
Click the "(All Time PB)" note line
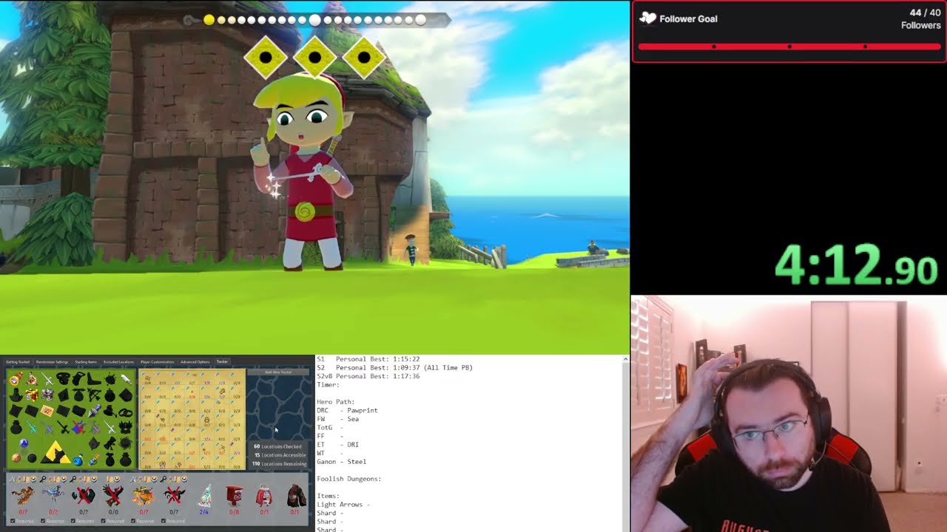coord(448,367)
